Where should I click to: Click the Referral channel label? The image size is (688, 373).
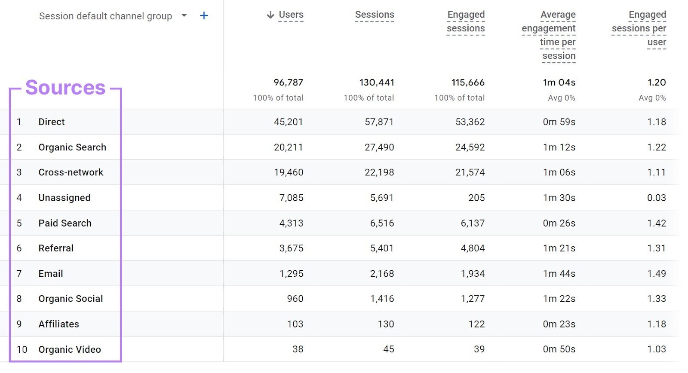pyautogui.click(x=56, y=248)
